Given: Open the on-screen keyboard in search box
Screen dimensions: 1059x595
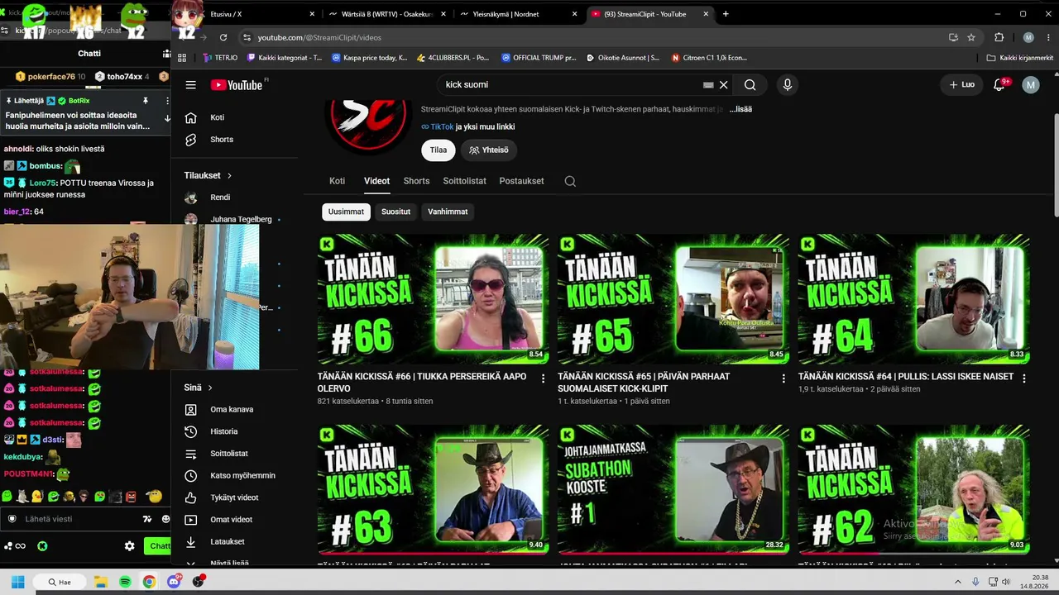Looking at the screenshot, I should tap(708, 85).
